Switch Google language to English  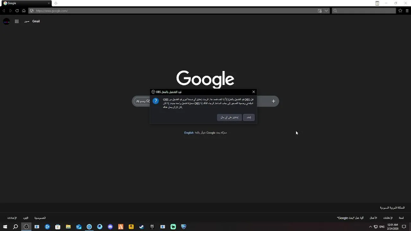pos(189,133)
